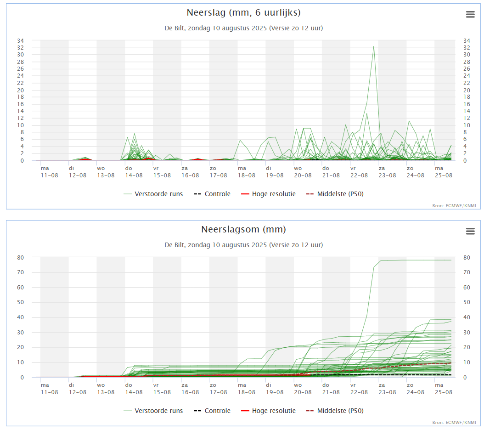The image size is (484, 430).
Task: Click Bron: ECMWF/KNMI credit under Neerslagsom chart
Action: click(454, 422)
